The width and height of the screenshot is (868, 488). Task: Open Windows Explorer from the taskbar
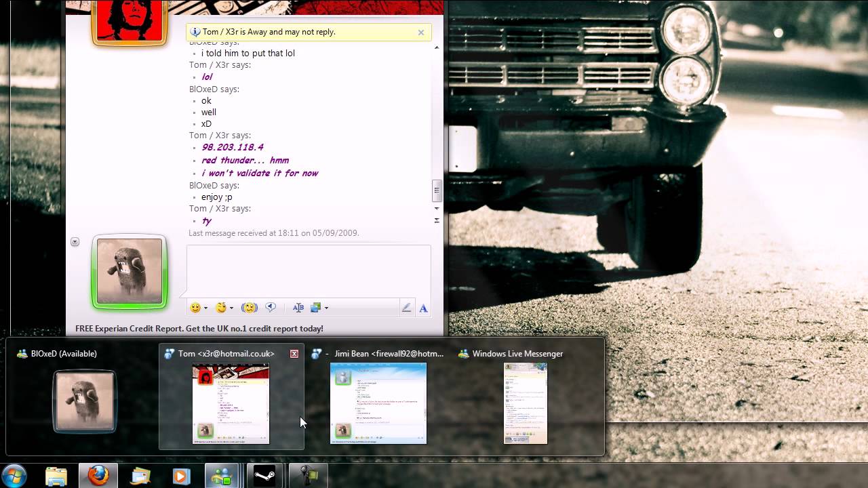(x=56, y=476)
